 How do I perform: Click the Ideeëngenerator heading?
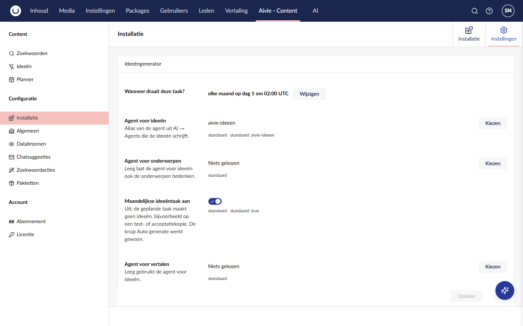[x=143, y=64]
